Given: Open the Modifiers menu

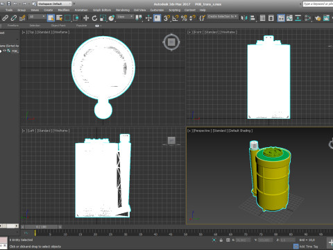Looking at the screenshot, I should (64, 10).
